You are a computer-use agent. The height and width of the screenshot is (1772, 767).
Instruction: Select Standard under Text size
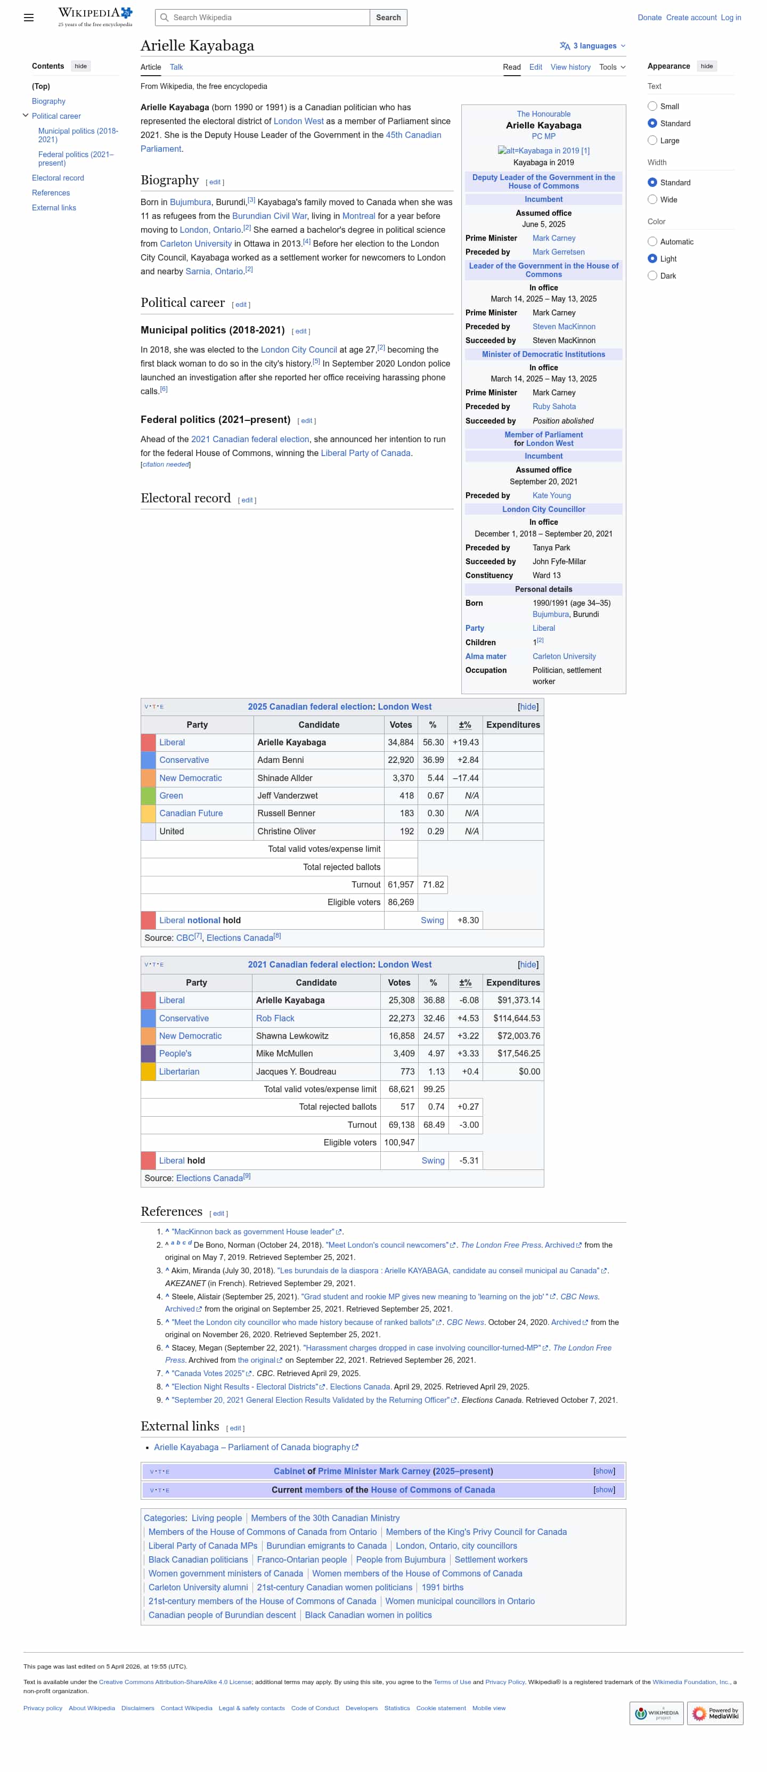coord(652,124)
